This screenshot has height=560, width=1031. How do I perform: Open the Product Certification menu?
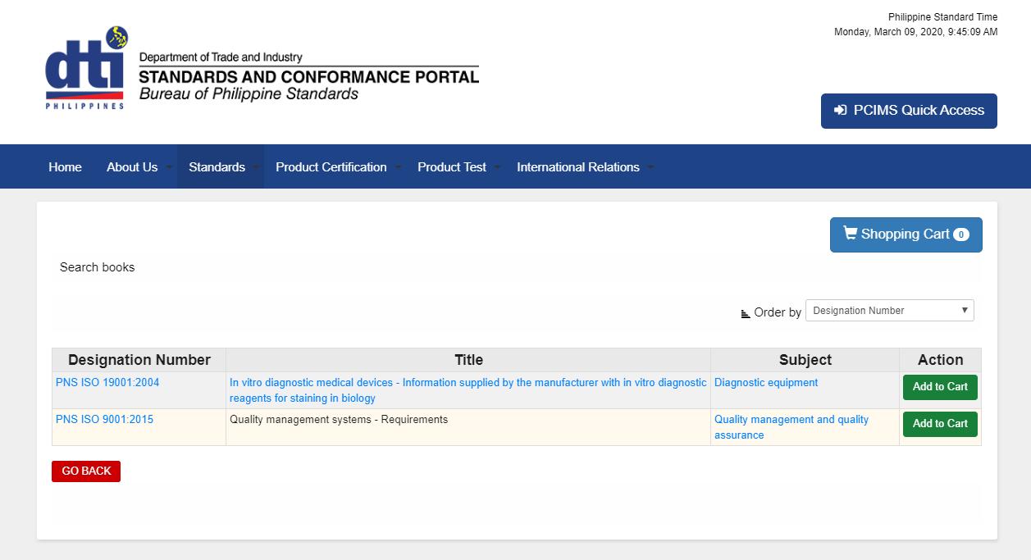[x=331, y=167]
